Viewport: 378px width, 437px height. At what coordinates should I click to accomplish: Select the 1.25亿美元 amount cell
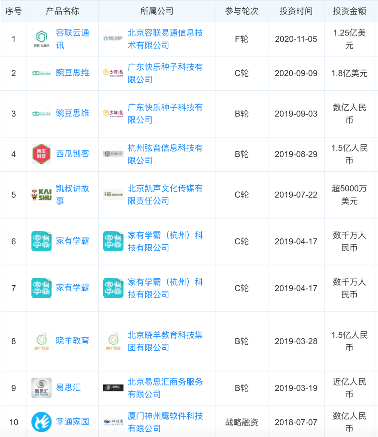(x=350, y=39)
